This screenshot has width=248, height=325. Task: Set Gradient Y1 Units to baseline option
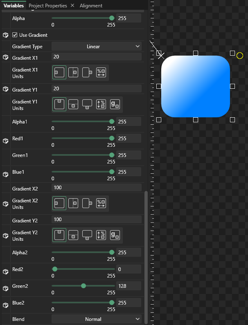(x=115, y=105)
